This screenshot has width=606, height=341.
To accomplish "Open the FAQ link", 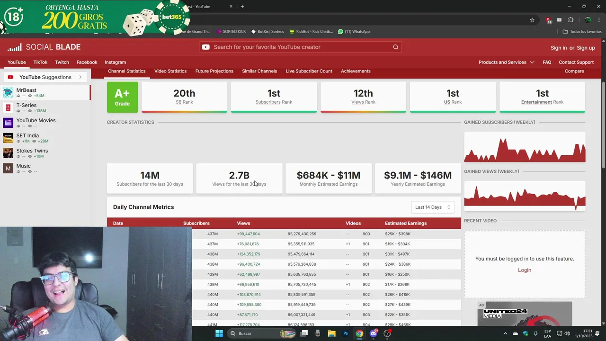I will (547, 62).
